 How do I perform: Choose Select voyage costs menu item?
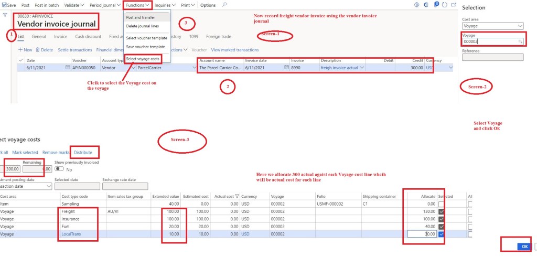[x=143, y=58]
